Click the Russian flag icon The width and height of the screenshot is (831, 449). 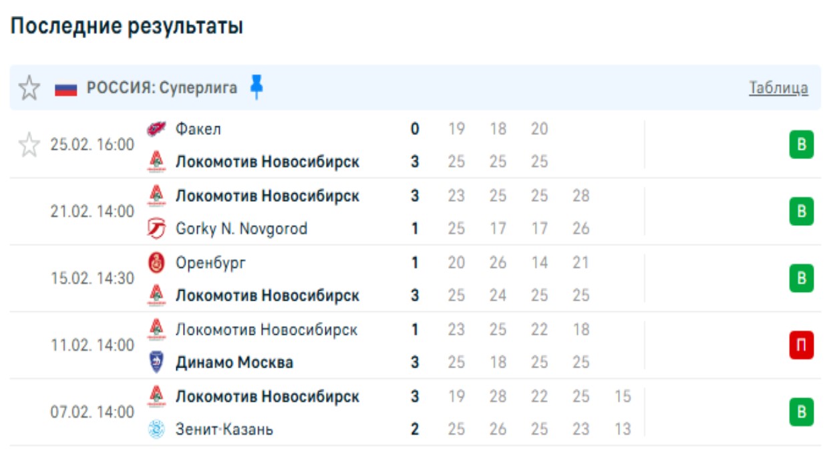click(x=66, y=89)
